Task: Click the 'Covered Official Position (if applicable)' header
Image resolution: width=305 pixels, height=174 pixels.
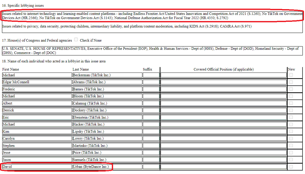Action: pyautogui.click(x=224, y=69)
